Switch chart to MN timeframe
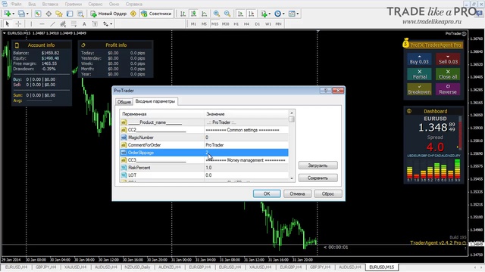485x272 pixels. [278, 23]
